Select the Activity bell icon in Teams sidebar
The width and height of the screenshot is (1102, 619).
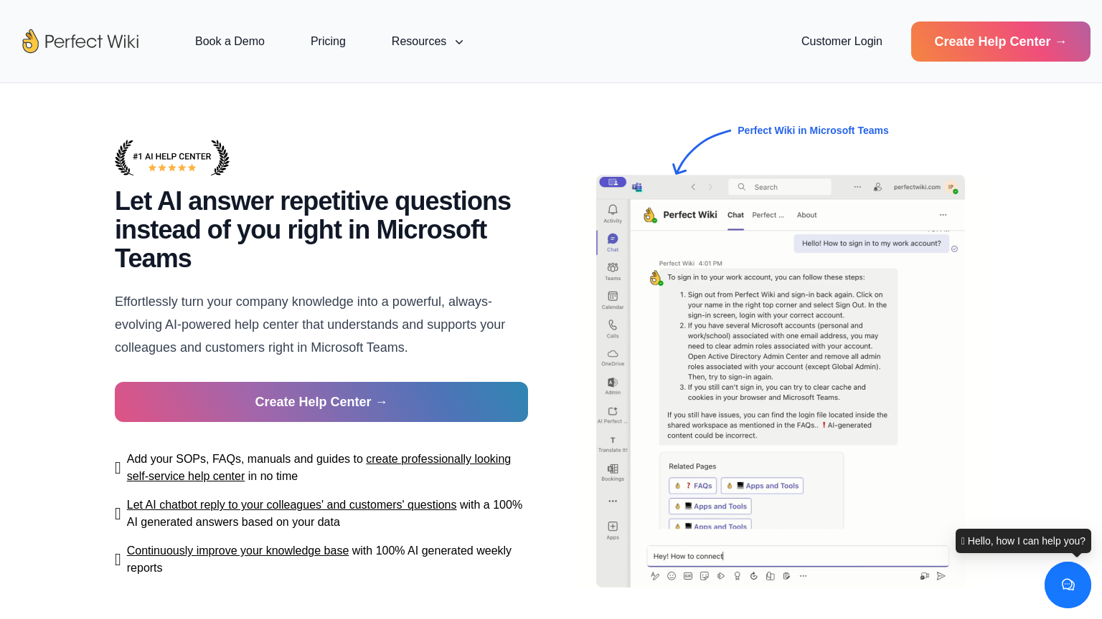(x=613, y=210)
